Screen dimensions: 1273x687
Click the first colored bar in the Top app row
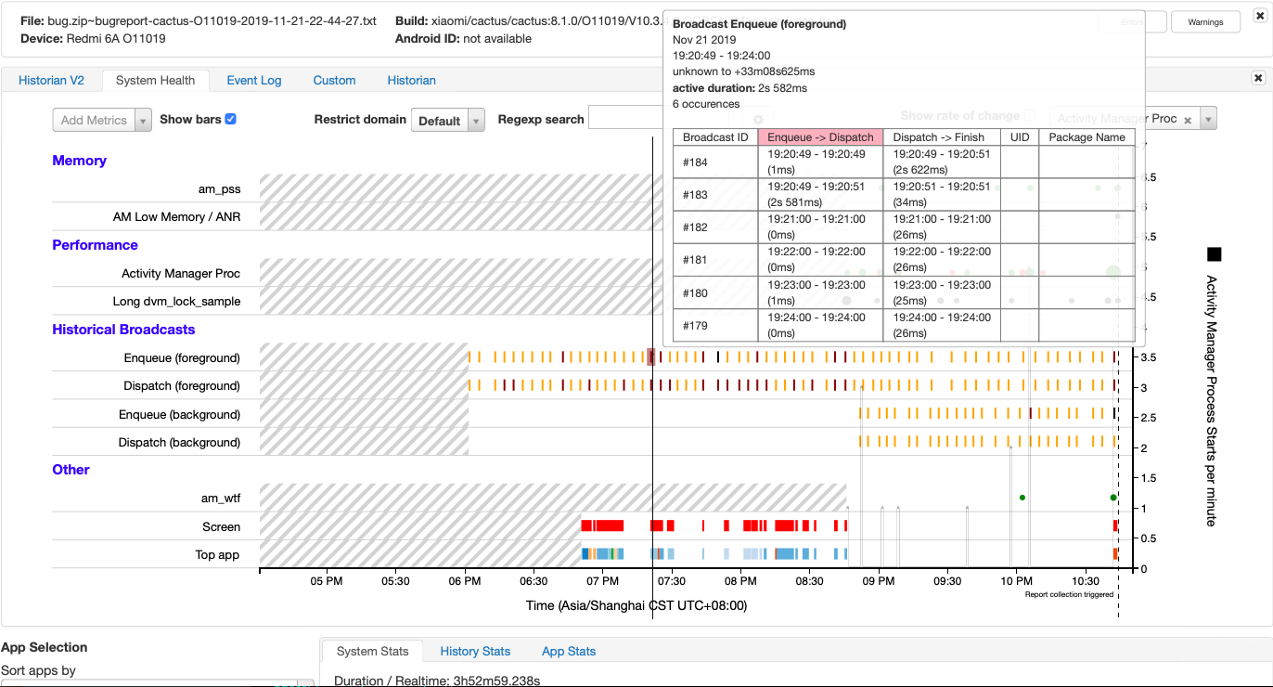pyautogui.click(x=585, y=553)
